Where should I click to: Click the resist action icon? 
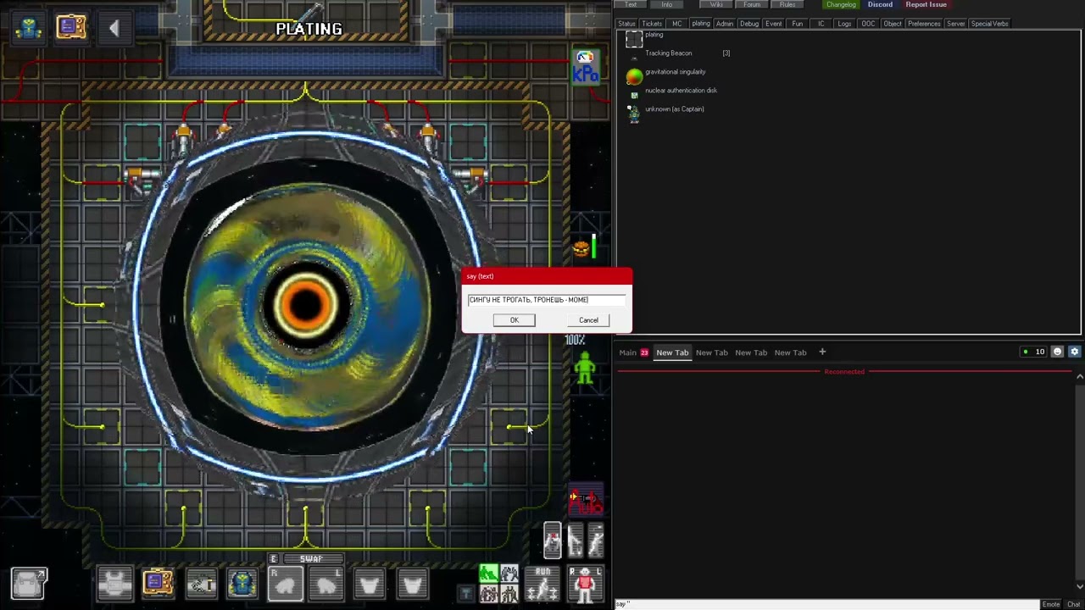pyautogui.click(x=552, y=541)
